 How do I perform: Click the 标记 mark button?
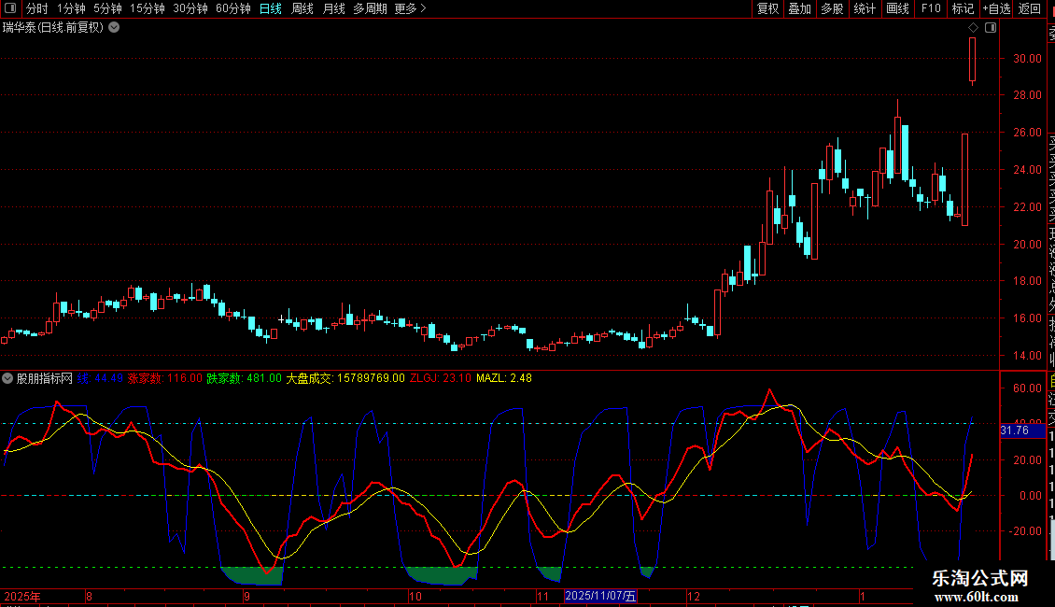click(963, 8)
